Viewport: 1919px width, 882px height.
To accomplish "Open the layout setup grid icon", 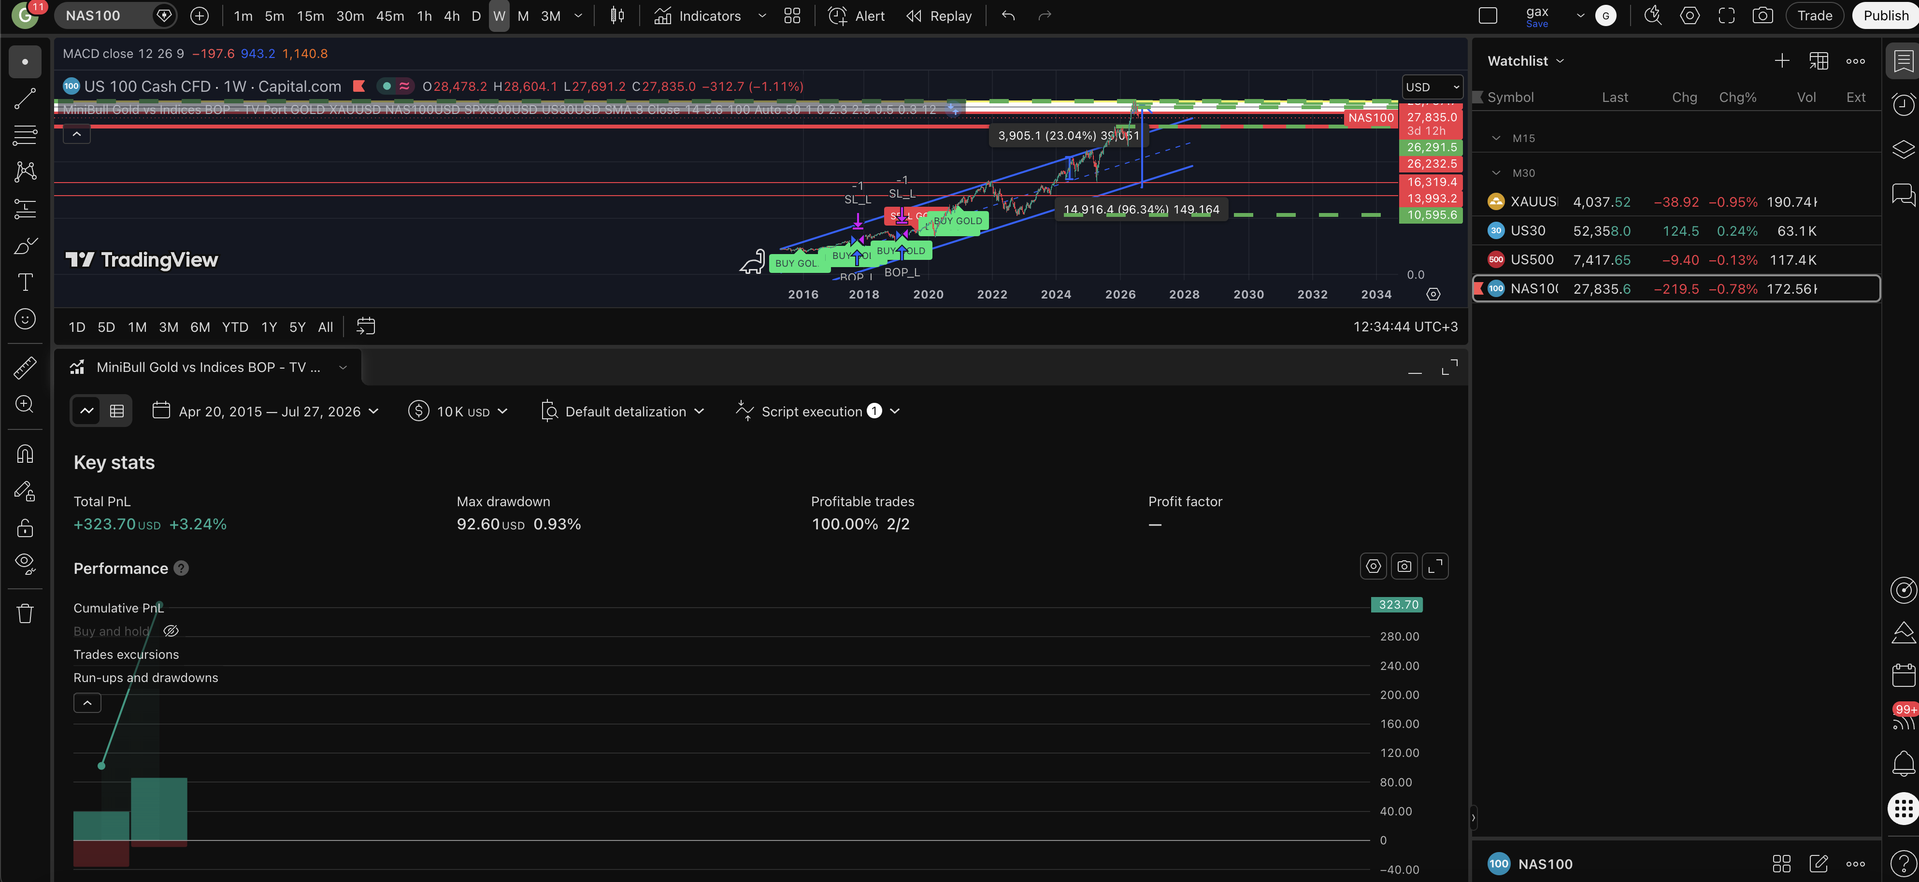I will [792, 15].
